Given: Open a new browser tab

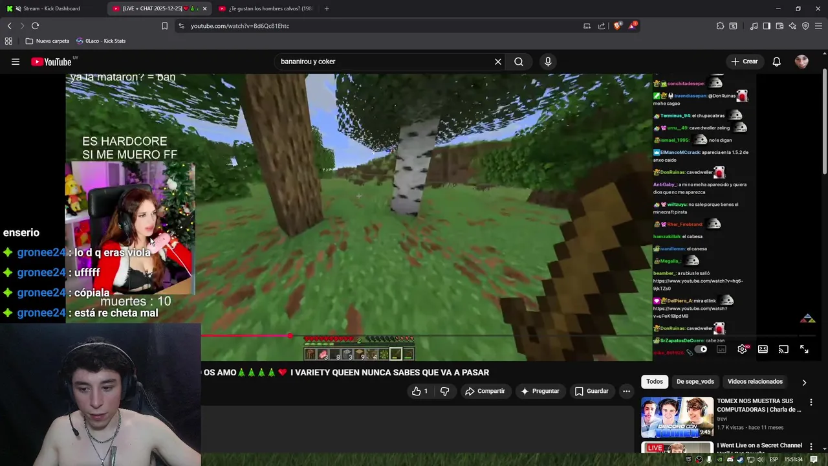Looking at the screenshot, I should click(x=327, y=8).
